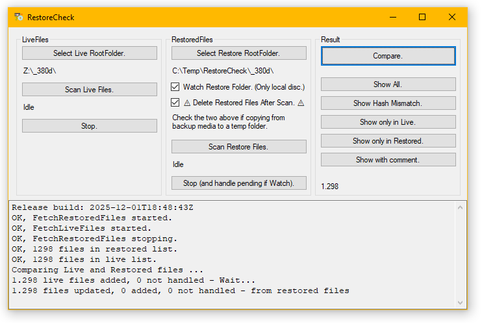Click the Idle status under Scan Live Files
The width and height of the screenshot is (482, 323).
29,107
